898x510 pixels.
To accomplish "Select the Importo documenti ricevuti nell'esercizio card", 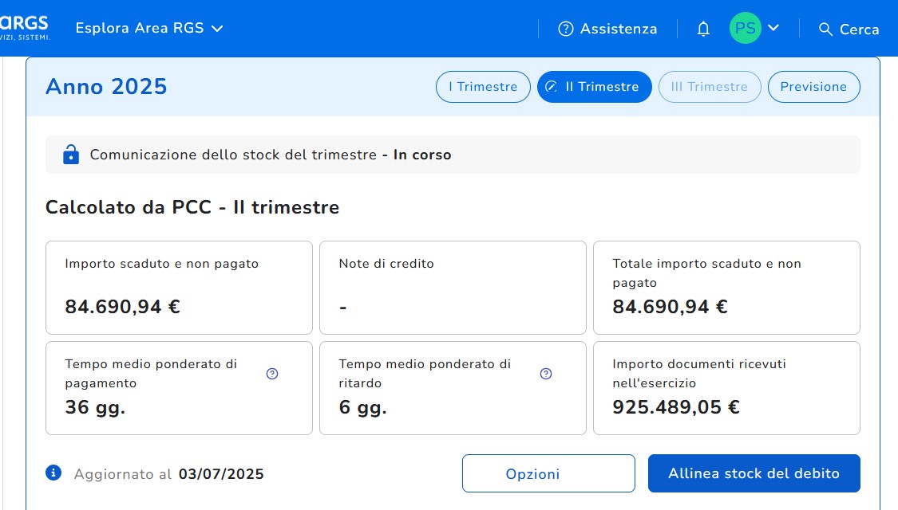I will pyautogui.click(x=726, y=388).
